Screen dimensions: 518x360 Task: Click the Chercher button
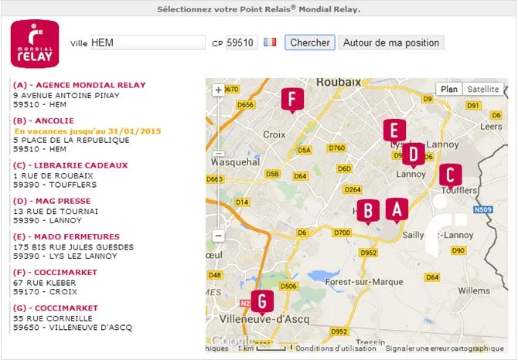point(310,42)
